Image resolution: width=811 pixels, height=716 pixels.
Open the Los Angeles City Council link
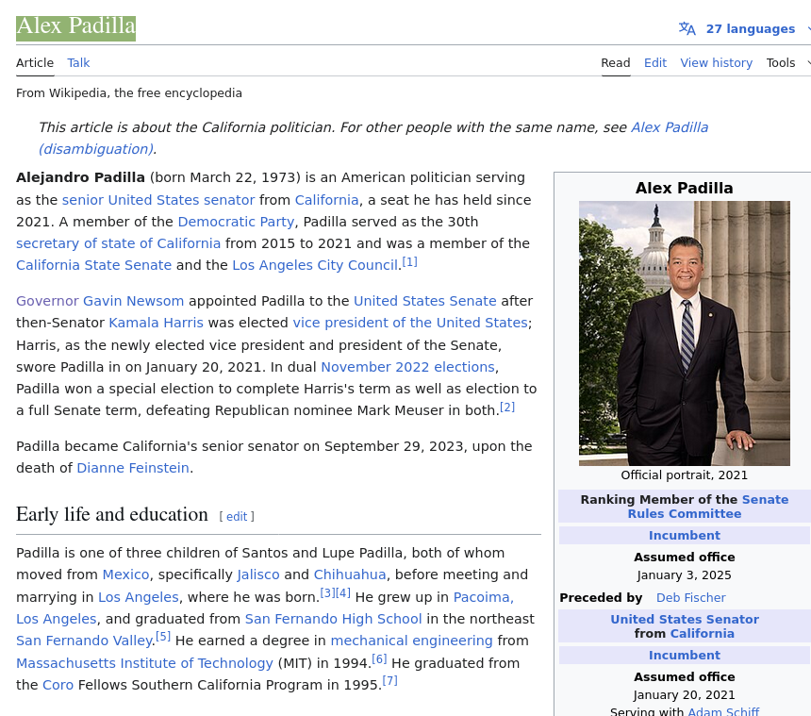(315, 265)
